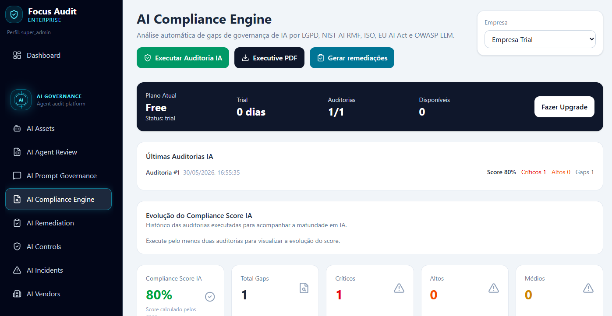Click the AI Agent Review file-code icon
Image resolution: width=612 pixels, height=316 pixels.
point(17,152)
